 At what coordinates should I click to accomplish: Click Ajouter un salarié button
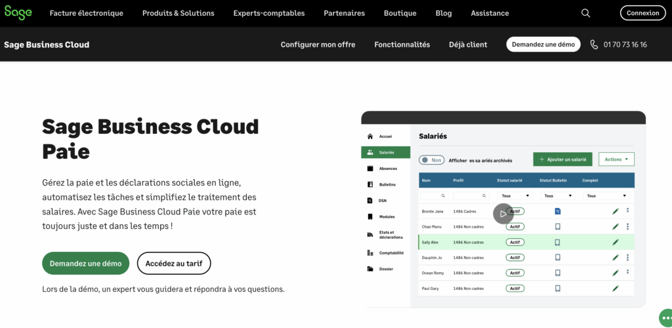click(562, 159)
